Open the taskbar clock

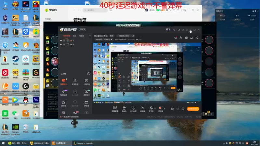[x=254, y=143]
